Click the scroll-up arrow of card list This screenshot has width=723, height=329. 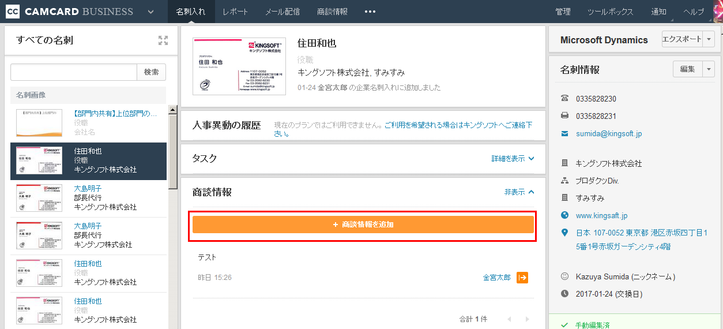pyautogui.click(x=172, y=110)
